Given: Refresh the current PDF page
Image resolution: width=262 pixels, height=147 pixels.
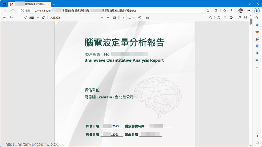Looking at the screenshot, I should [13, 10].
